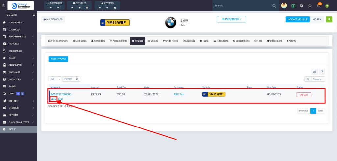Viewport: 337px width, 161px height.
Task: Click the green help question mark icon
Action: tap(327, 6)
